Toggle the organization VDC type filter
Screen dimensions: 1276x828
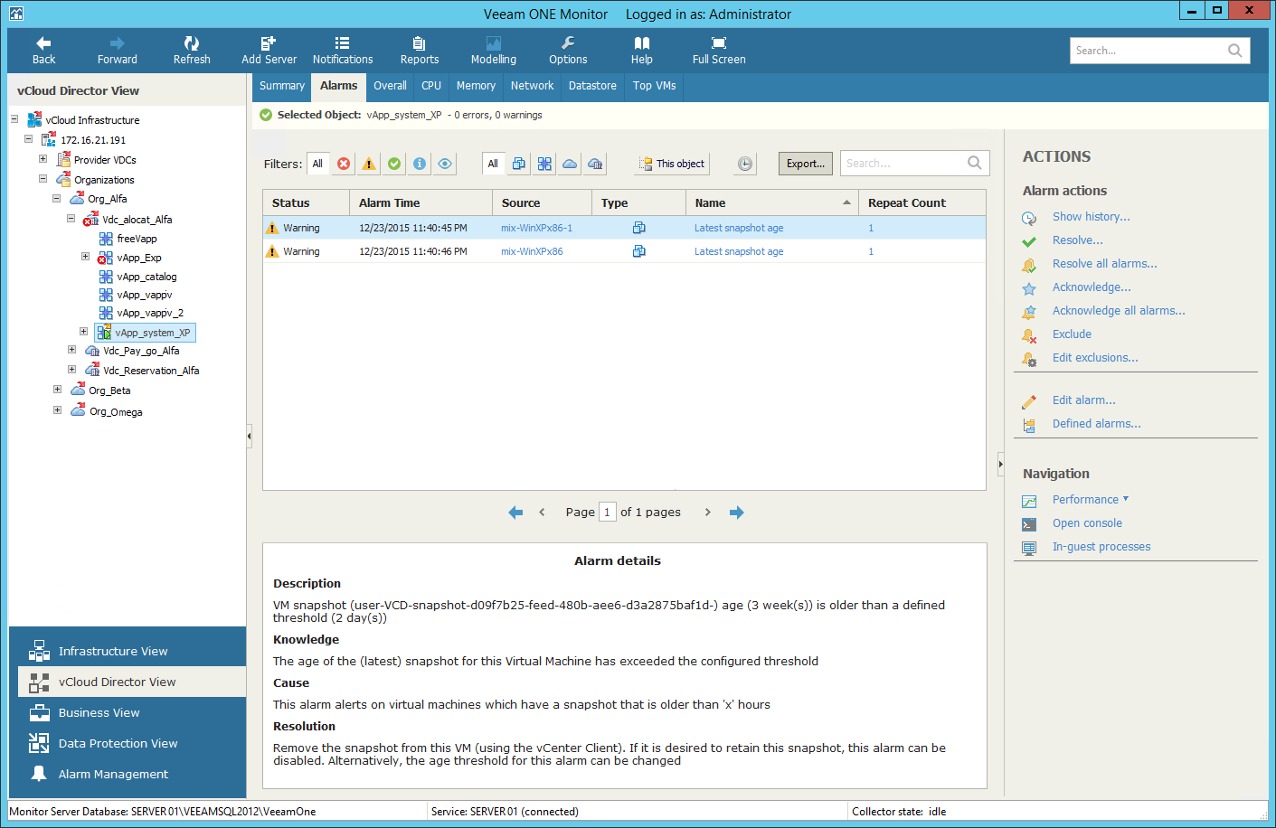[x=595, y=164]
